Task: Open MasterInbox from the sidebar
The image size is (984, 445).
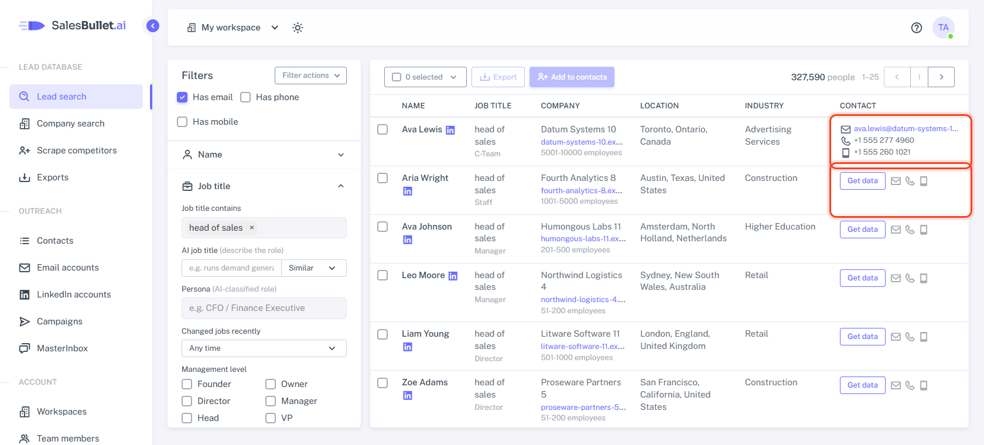Action: point(76,348)
